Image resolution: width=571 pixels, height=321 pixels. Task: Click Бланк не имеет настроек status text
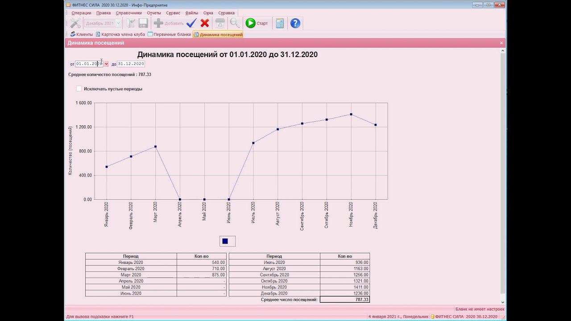[x=480, y=309]
